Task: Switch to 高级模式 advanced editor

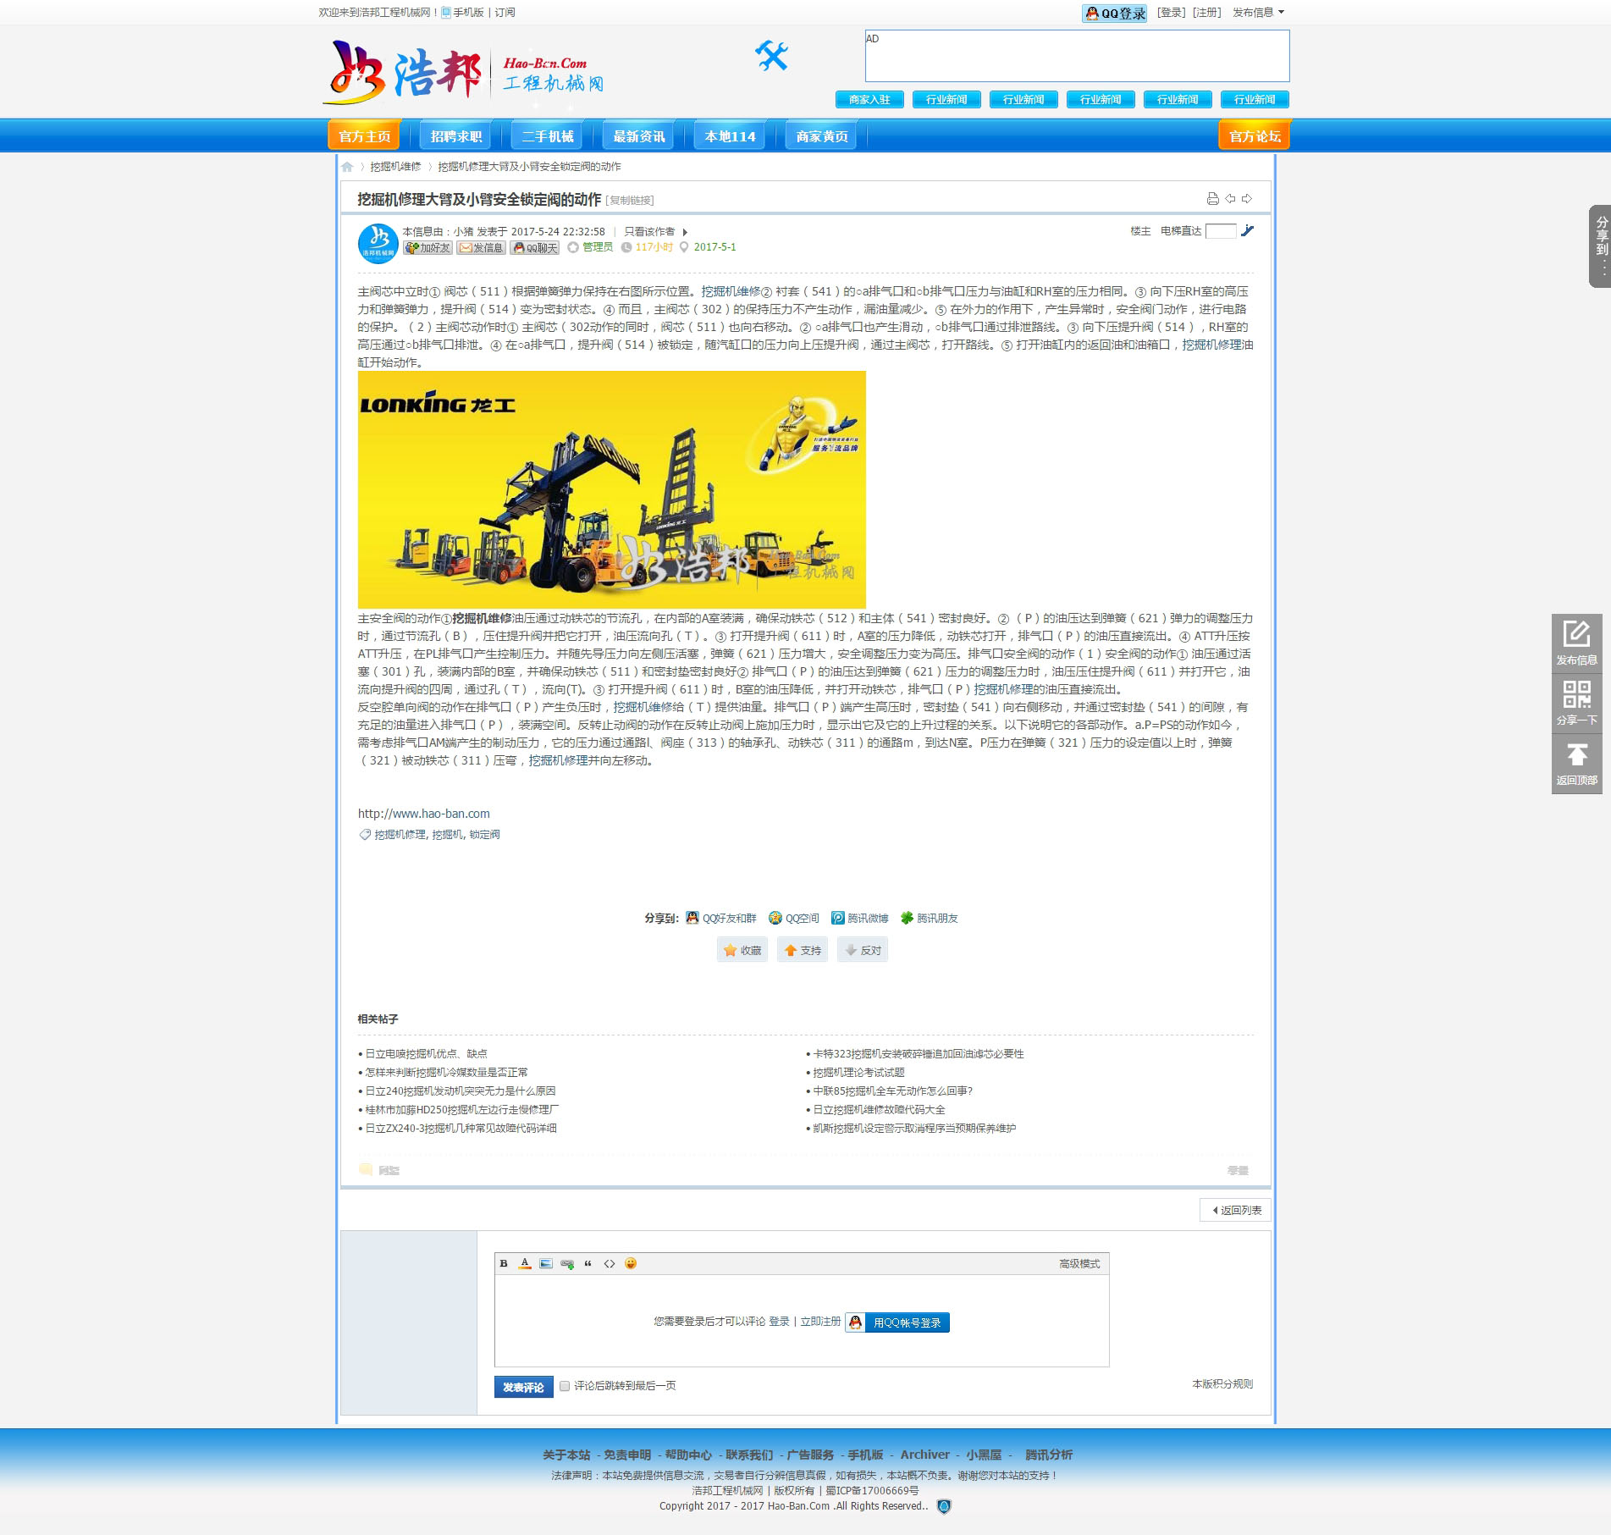Action: 1079,1264
